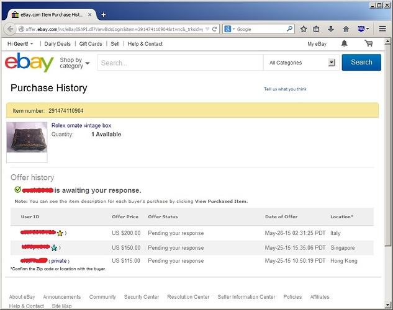Click the Rolex box thumbnail image
The height and width of the screenshot is (310, 393).
click(x=27, y=137)
